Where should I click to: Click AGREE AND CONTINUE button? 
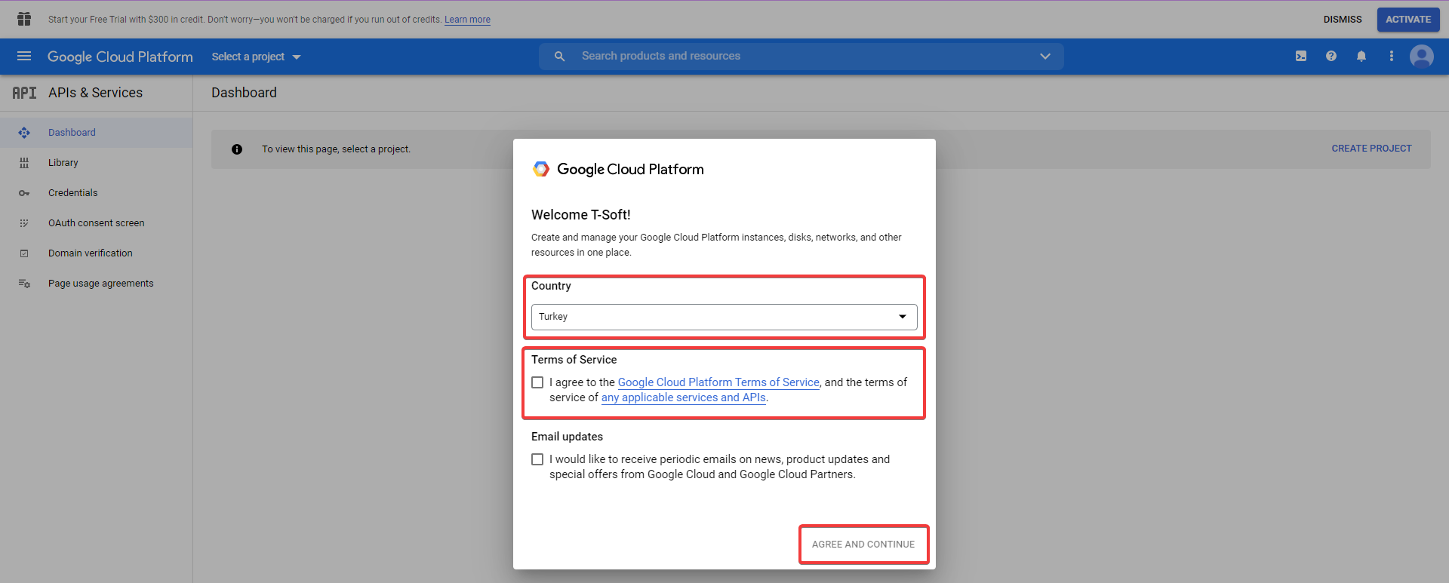[863, 545]
